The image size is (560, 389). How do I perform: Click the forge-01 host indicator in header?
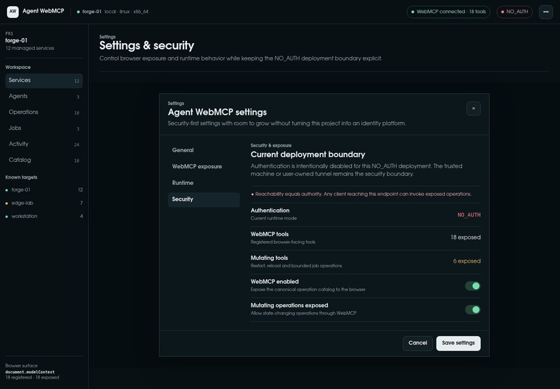point(113,12)
